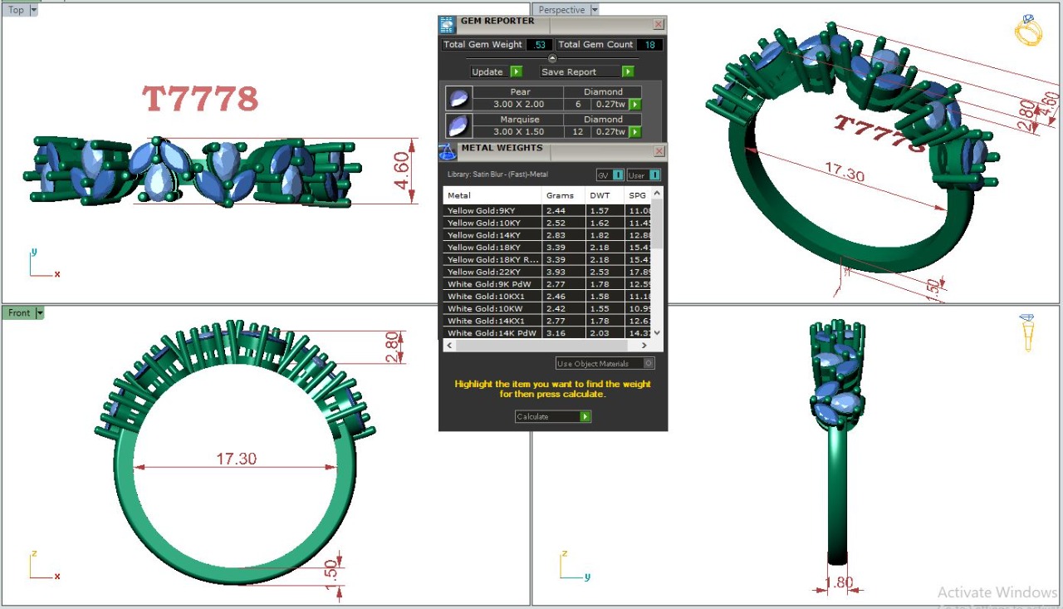Select the Front viewport label tab
Image resolution: width=1063 pixels, height=609 pixels.
point(18,313)
